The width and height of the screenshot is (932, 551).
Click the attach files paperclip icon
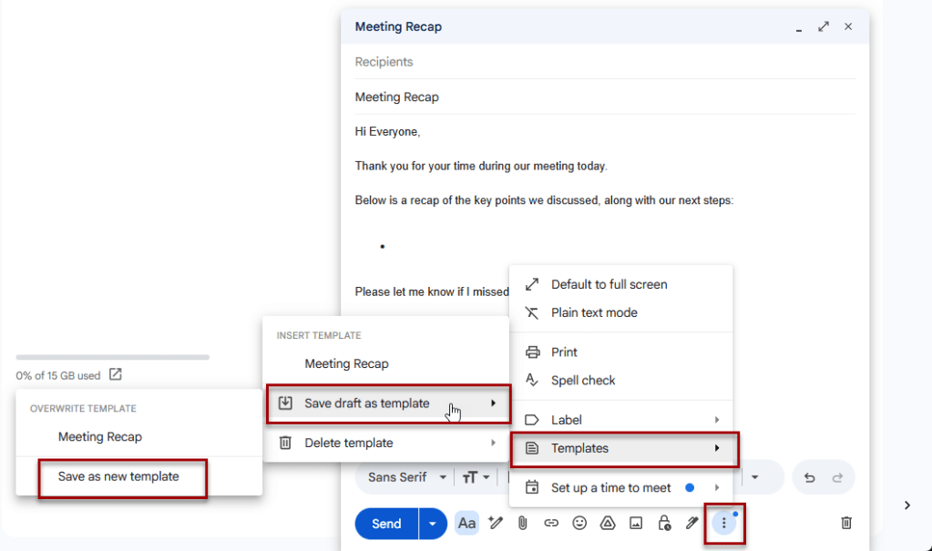point(522,523)
